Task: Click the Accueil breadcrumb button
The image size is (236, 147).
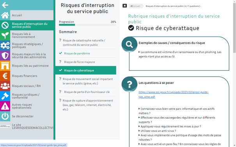Action: point(135,6)
